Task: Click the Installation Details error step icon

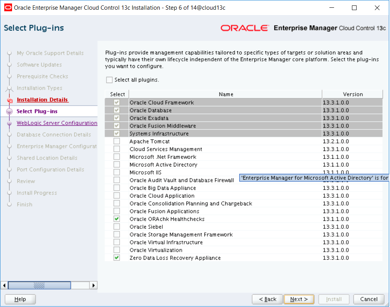Action: tap(10, 100)
